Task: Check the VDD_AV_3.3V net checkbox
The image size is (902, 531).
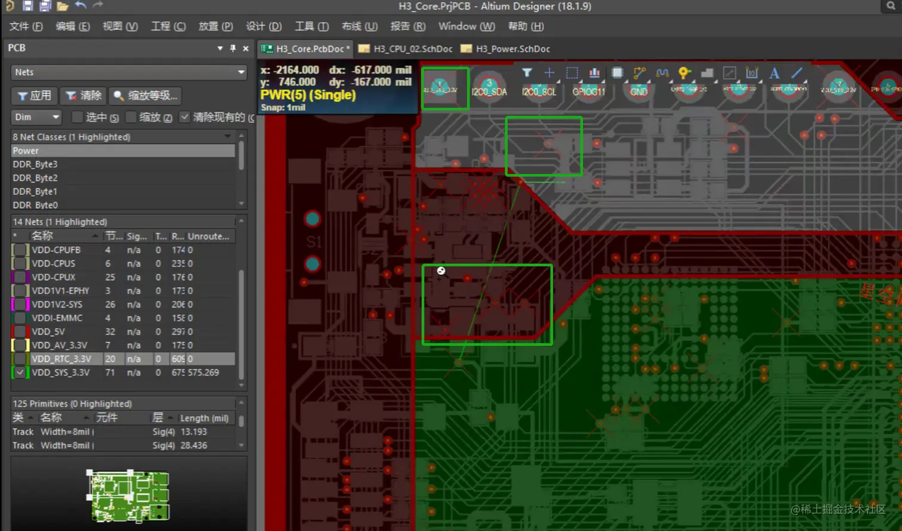Action: tap(20, 345)
